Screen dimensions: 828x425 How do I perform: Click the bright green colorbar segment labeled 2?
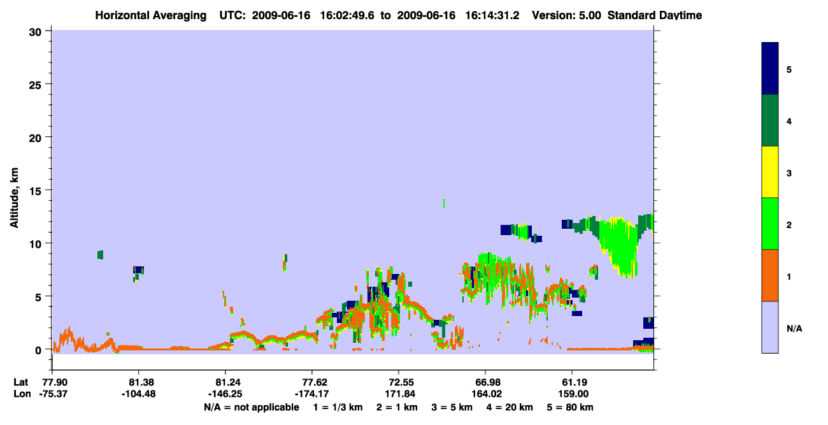coord(770,224)
